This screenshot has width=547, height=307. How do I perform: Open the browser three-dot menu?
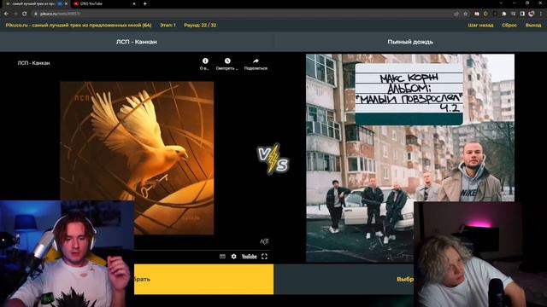(541, 14)
